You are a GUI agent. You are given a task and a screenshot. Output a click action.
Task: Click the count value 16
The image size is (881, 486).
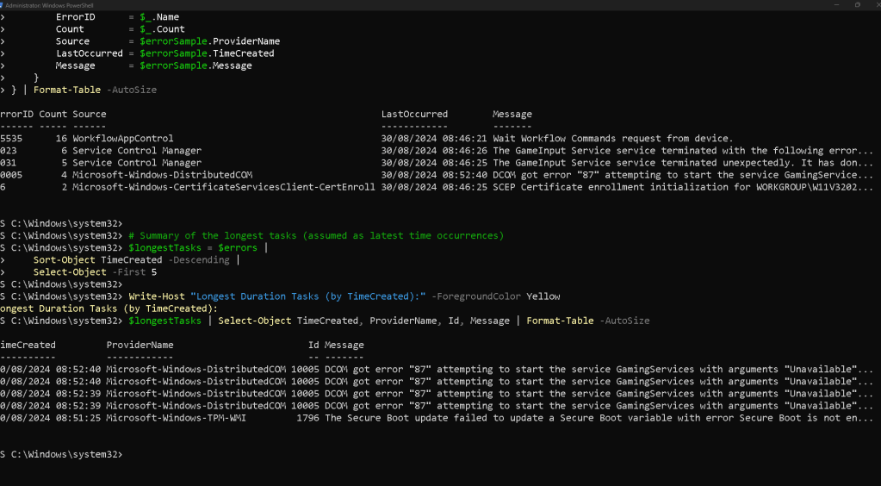click(x=61, y=139)
